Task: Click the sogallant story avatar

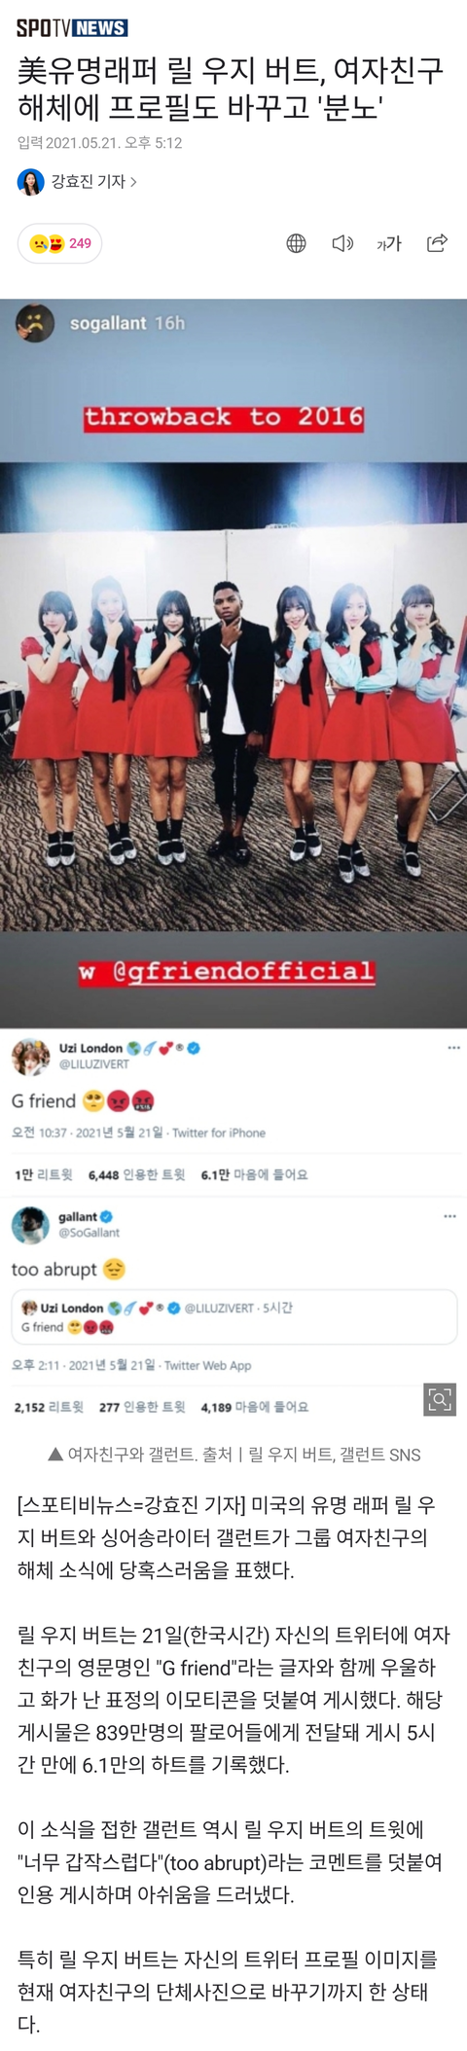Action: [x=35, y=323]
